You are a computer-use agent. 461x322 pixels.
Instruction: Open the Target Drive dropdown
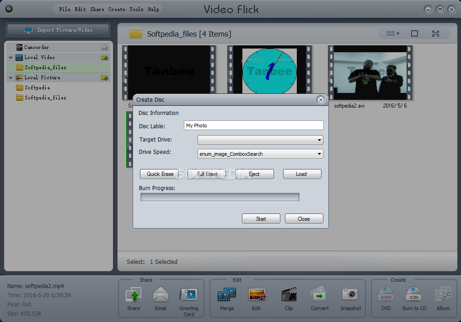coord(260,140)
